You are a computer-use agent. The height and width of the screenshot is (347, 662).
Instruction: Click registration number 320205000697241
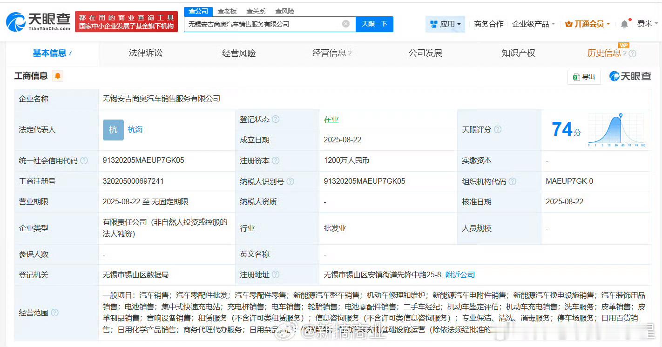tap(133, 181)
